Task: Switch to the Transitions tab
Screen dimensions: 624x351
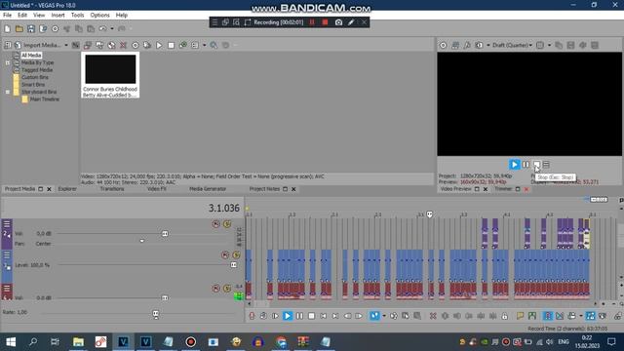Action: [x=112, y=188]
